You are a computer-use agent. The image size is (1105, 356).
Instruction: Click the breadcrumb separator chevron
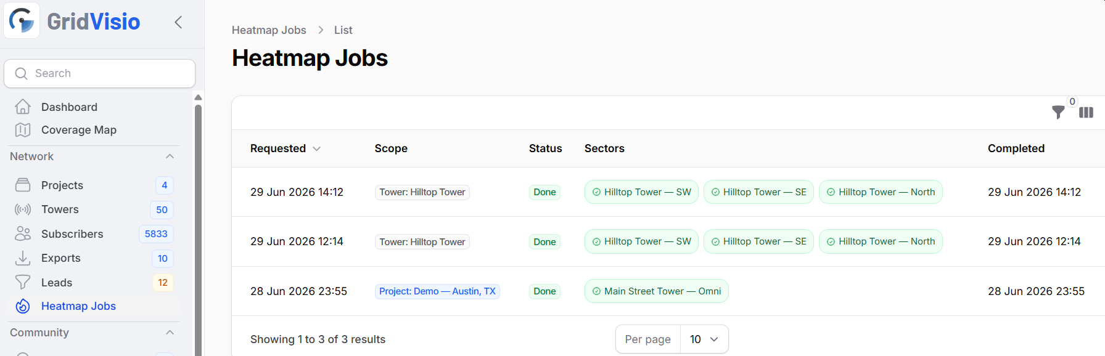click(321, 30)
